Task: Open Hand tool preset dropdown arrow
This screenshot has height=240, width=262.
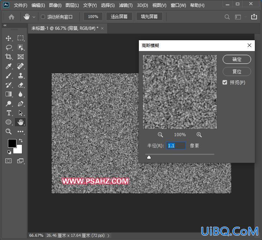Action: point(34,17)
